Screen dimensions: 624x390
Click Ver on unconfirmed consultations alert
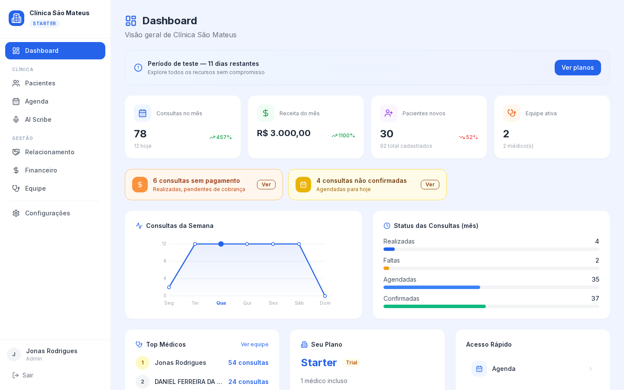pyautogui.click(x=430, y=185)
